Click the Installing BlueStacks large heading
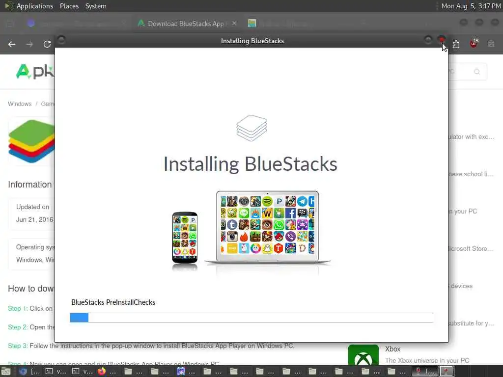 (250, 164)
